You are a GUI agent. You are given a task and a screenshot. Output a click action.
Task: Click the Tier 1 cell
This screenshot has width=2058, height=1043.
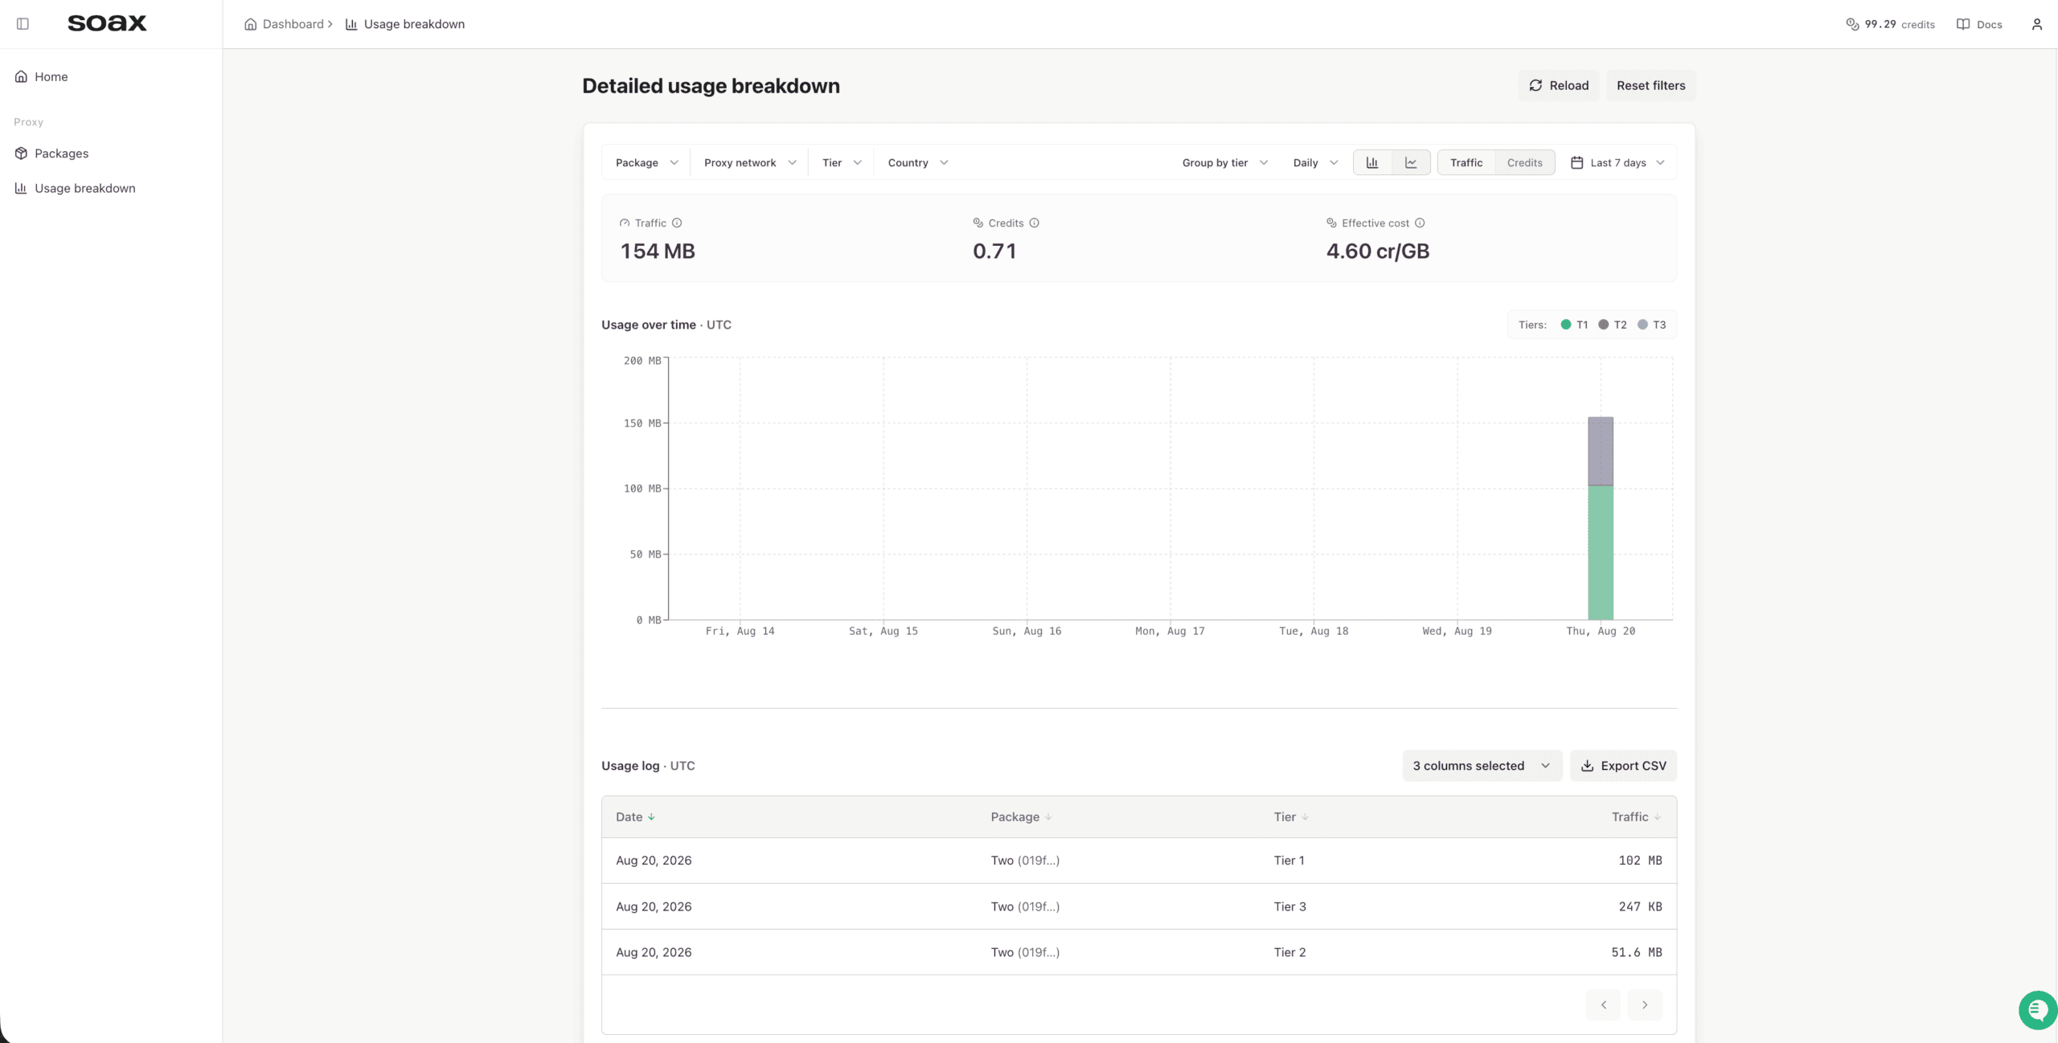tap(1289, 860)
